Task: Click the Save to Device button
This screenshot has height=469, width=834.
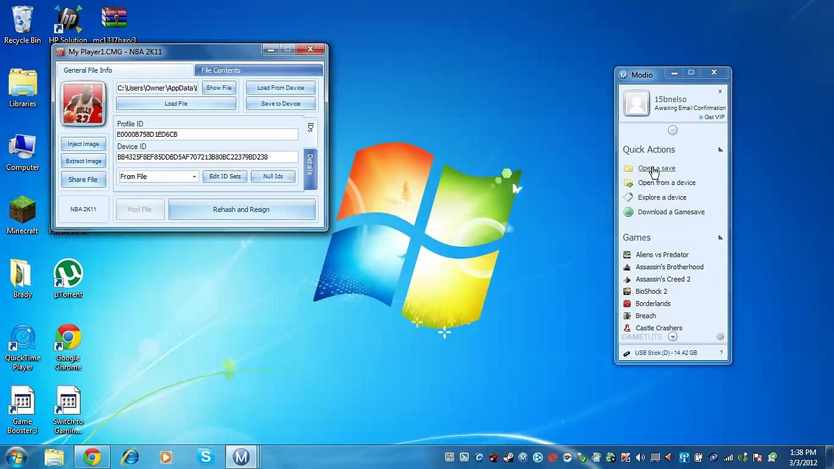Action: 281,104
